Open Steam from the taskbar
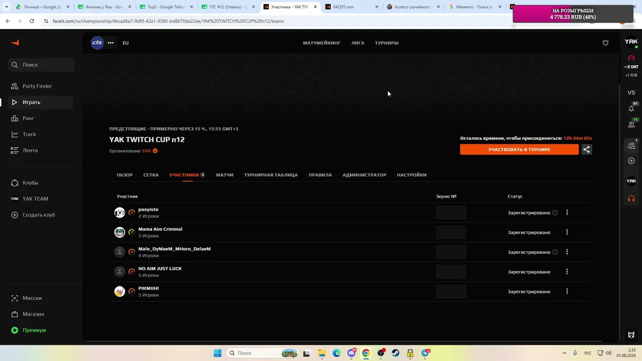642x361 pixels. (395, 353)
